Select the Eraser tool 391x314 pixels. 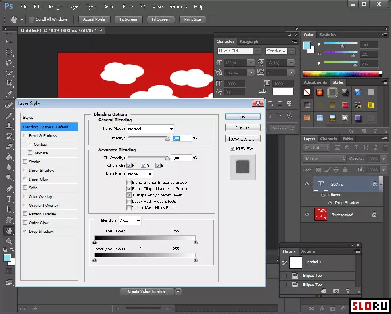(x=9, y=147)
